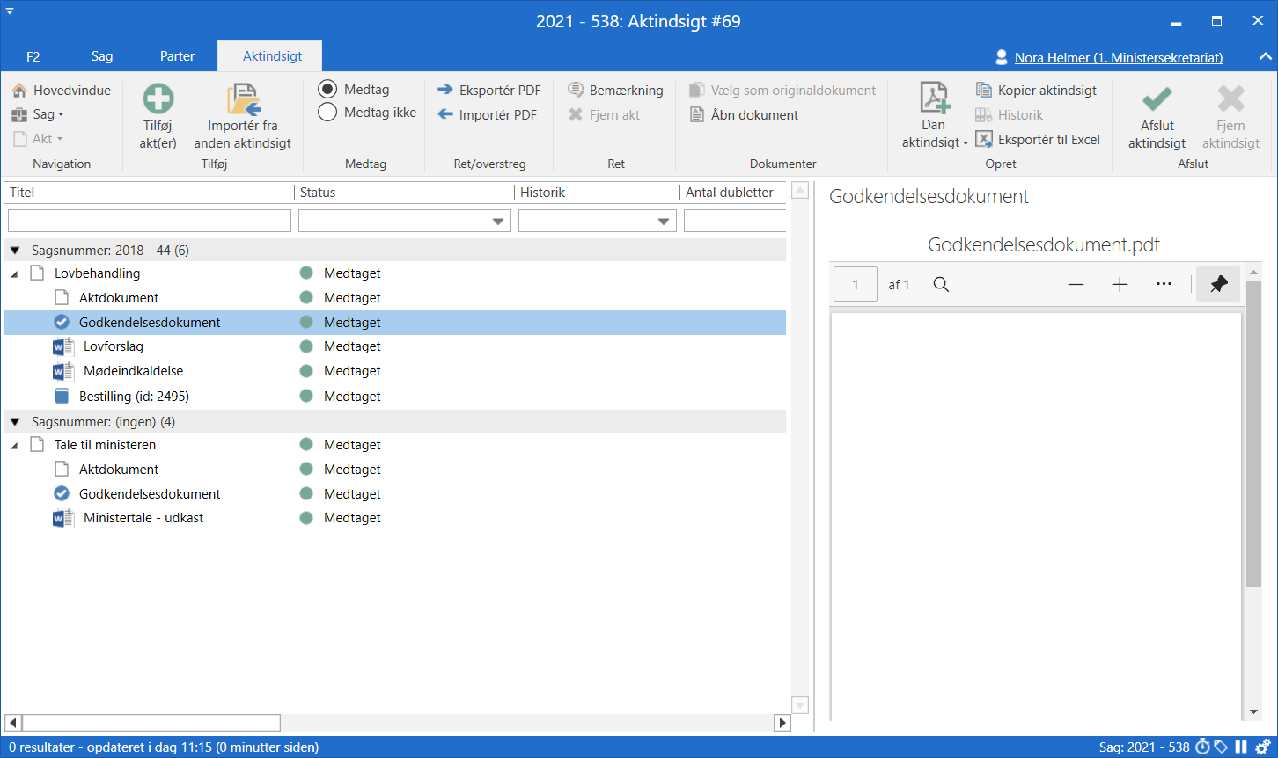Click Eksportér til Excel
Viewport: 1278px width, 758px height.
tap(1039, 140)
